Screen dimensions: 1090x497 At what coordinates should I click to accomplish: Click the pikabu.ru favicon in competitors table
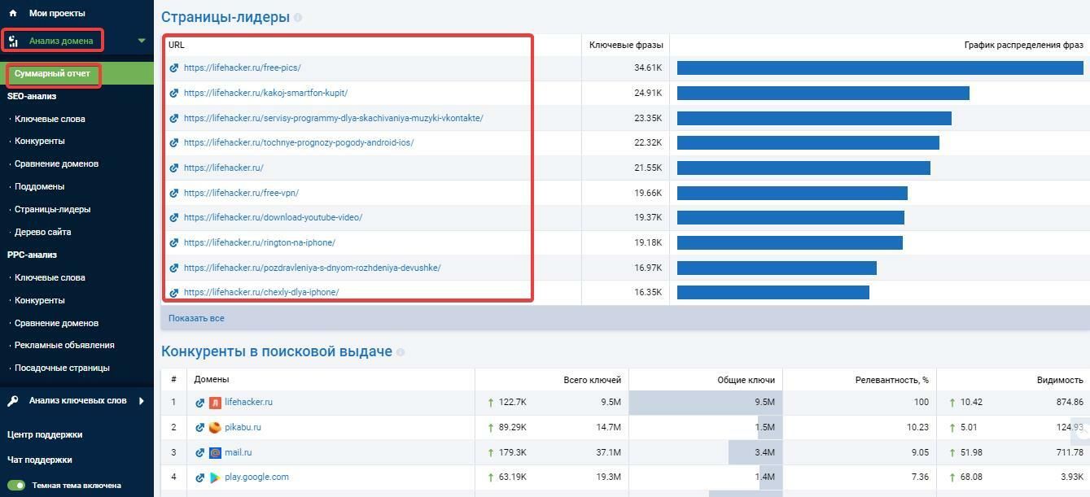click(215, 428)
